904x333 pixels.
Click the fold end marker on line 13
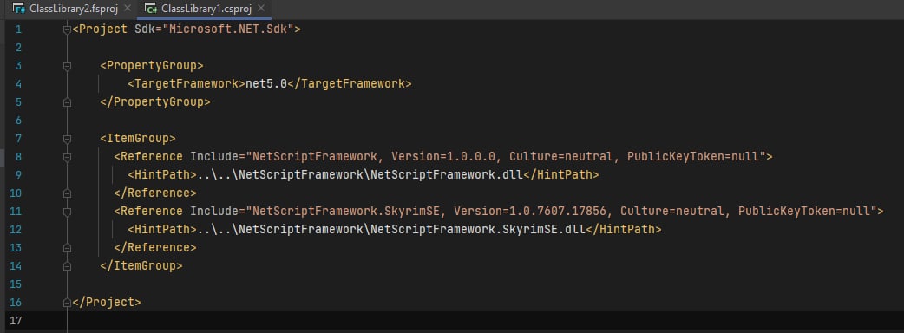point(67,248)
